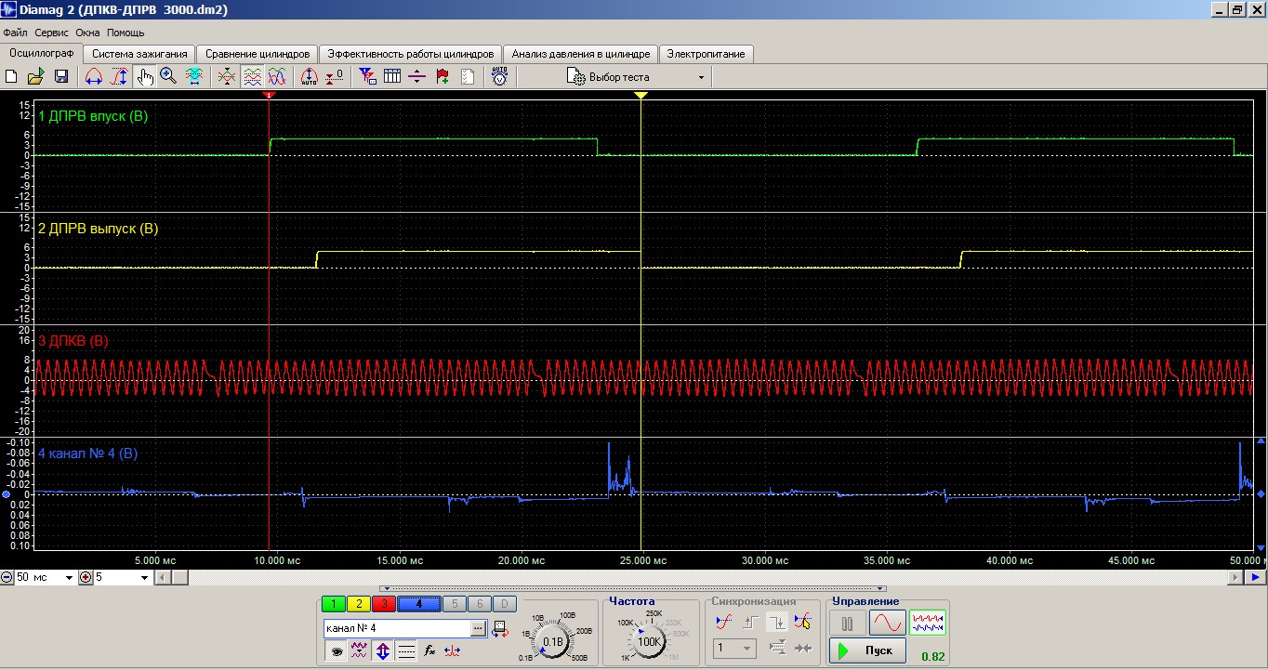Activate the hand pan tool

pyautogui.click(x=144, y=77)
